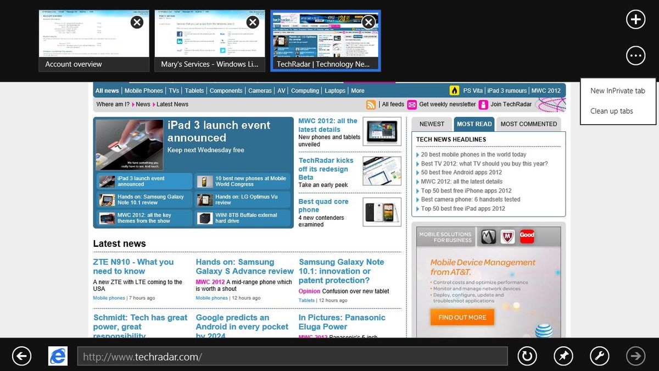Open the page tools wrench menu
Viewport: 659px width, 371px height.
(599, 356)
